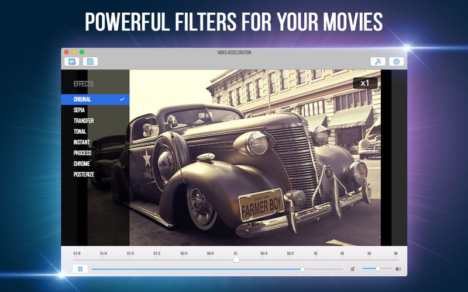Apply the Instant filter
The image size is (468, 292).
pos(81,142)
